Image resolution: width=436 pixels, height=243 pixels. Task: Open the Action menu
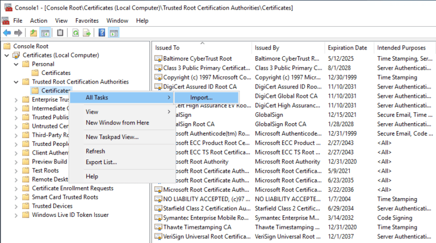[39, 20]
